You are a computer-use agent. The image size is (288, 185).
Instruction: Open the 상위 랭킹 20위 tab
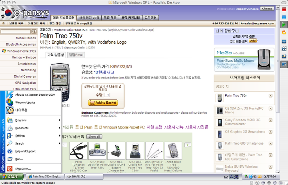point(89,18)
